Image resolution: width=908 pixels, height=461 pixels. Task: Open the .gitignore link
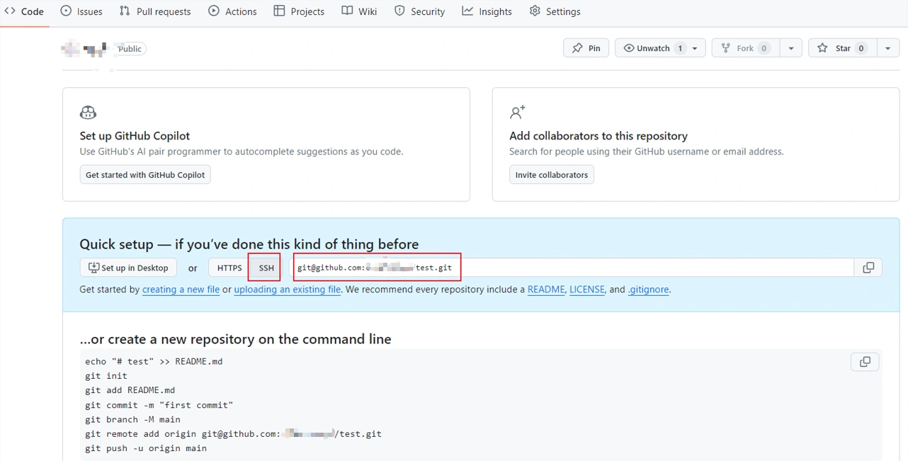(648, 290)
